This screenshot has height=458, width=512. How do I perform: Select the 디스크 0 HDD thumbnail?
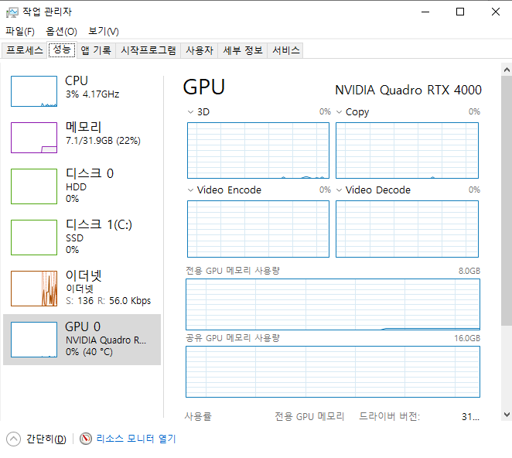tap(34, 186)
